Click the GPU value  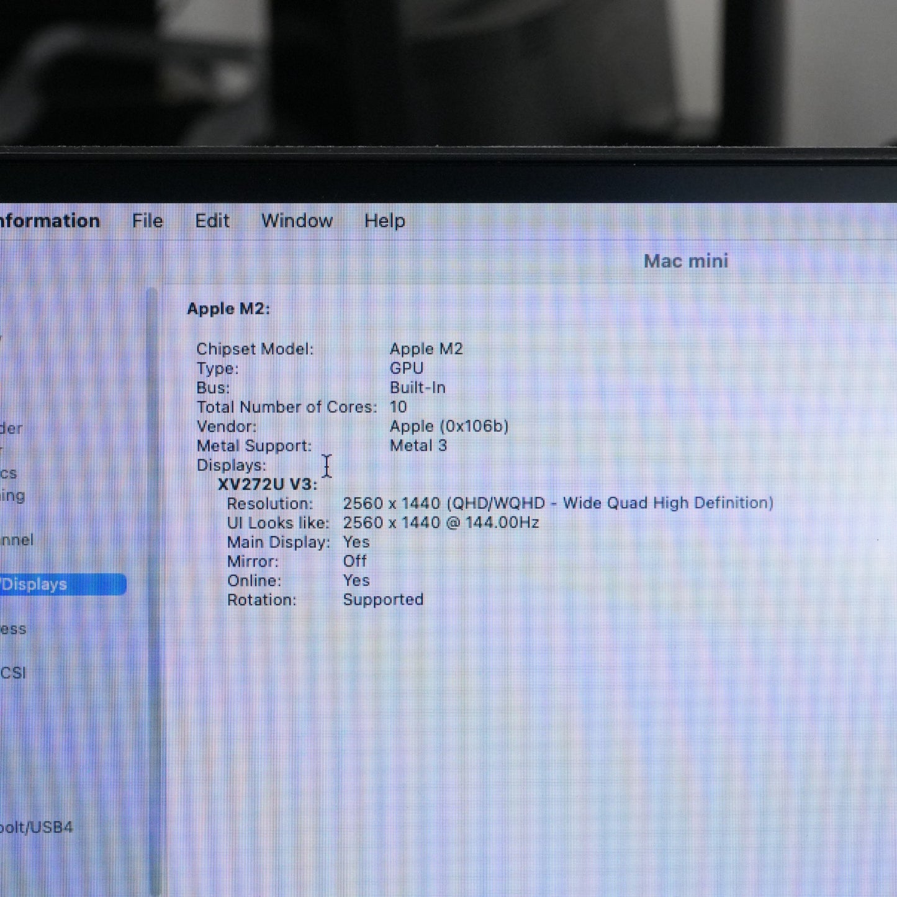407,368
